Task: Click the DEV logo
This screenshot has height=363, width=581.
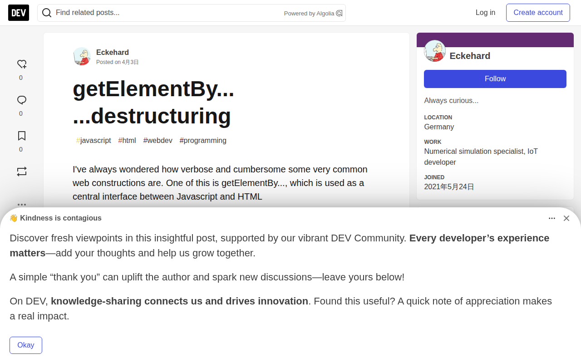Action: point(19,13)
